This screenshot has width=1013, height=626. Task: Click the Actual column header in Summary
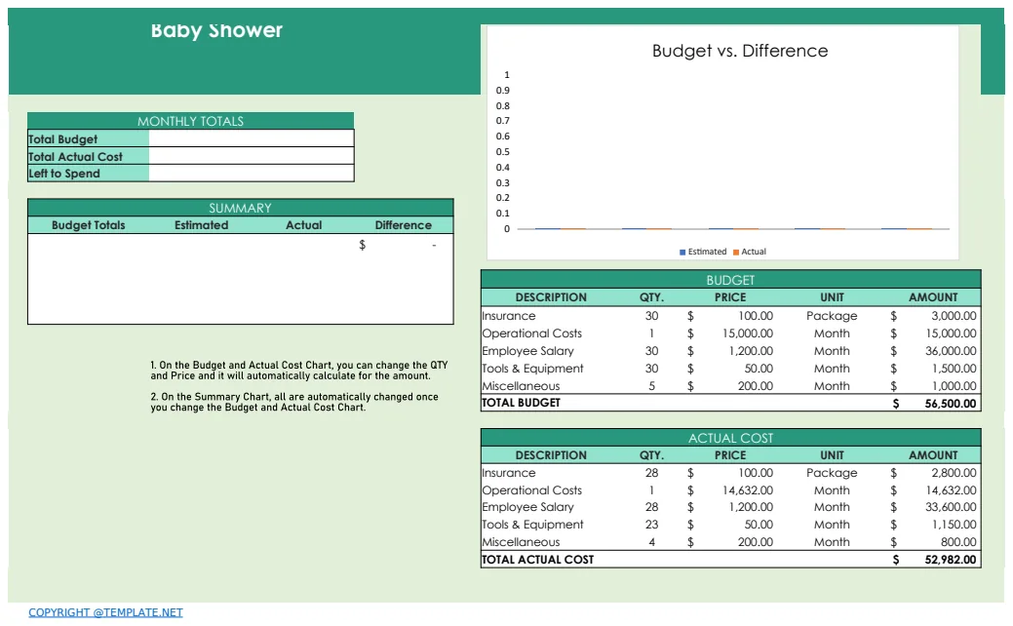(x=303, y=225)
